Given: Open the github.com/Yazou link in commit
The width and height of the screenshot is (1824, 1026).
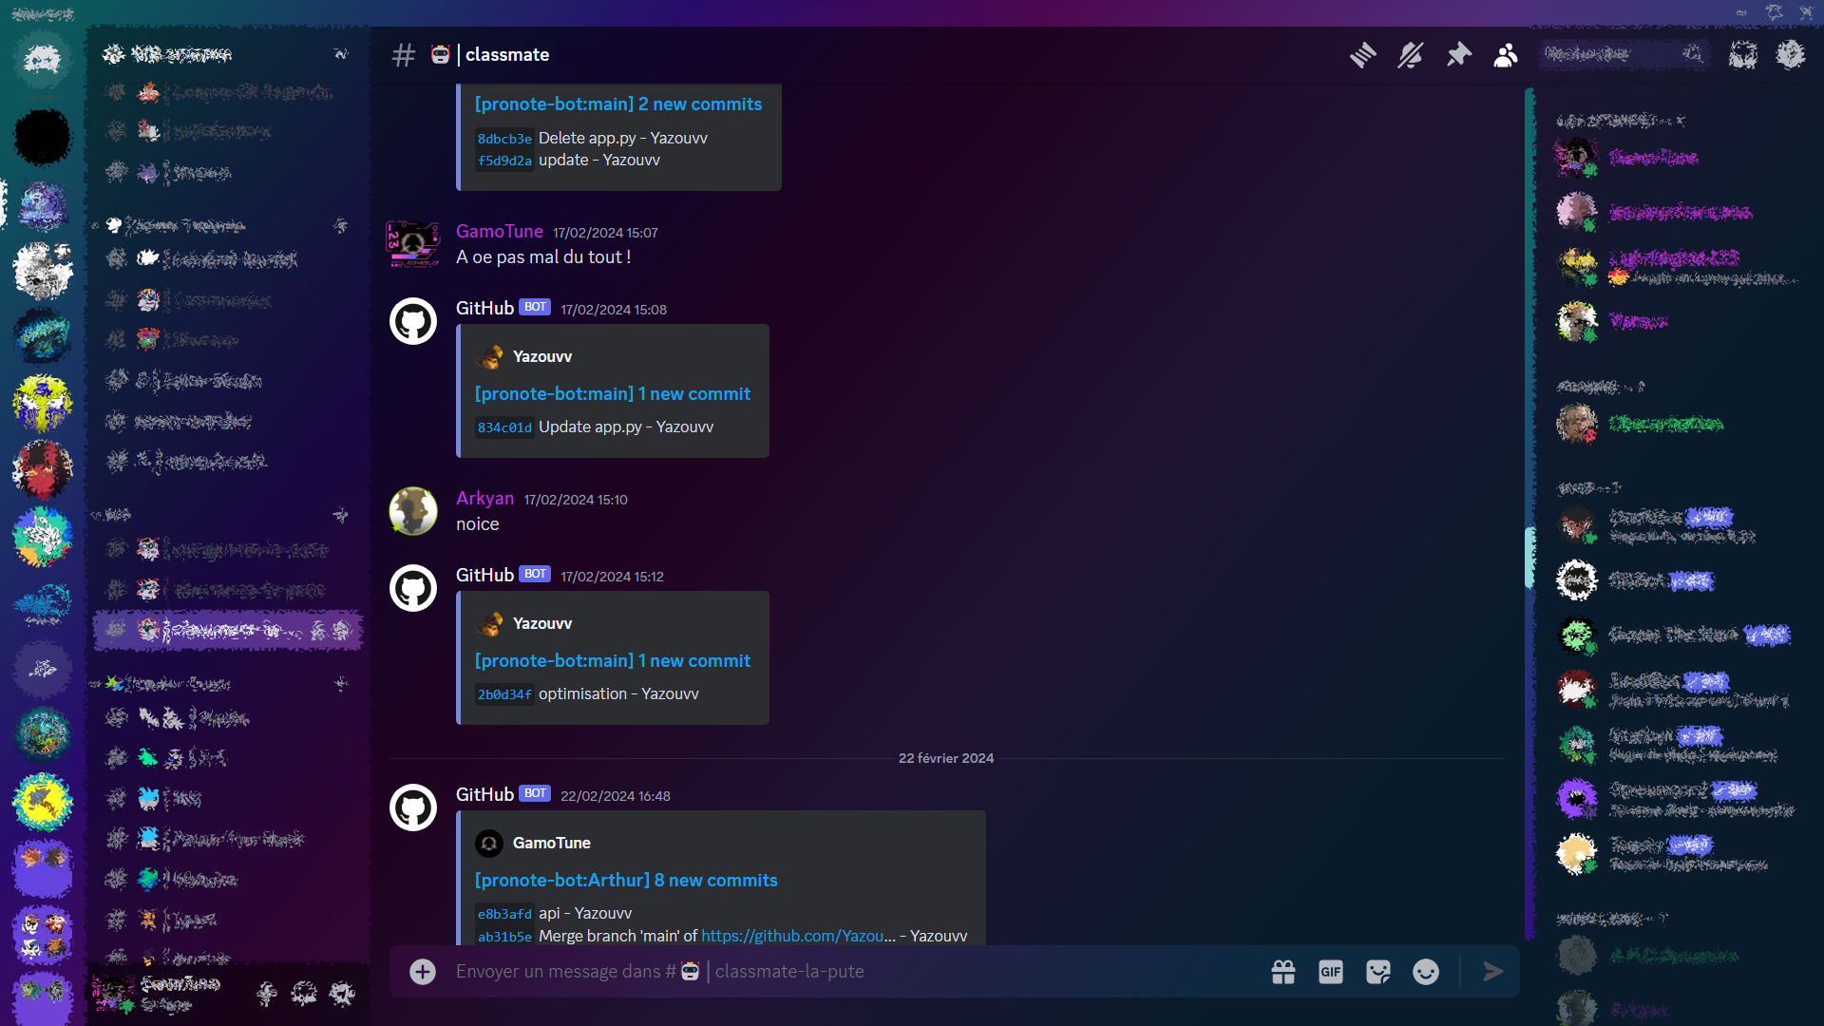Looking at the screenshot, I should pyautogui.click(x=798, y=936).
